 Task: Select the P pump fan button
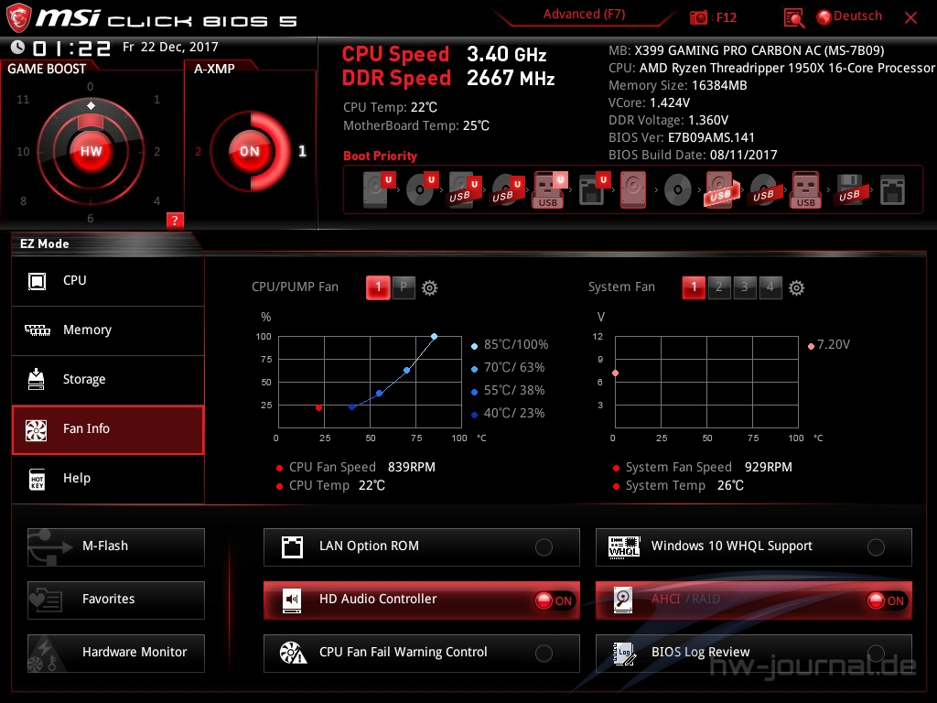click(x=404, y=287)
